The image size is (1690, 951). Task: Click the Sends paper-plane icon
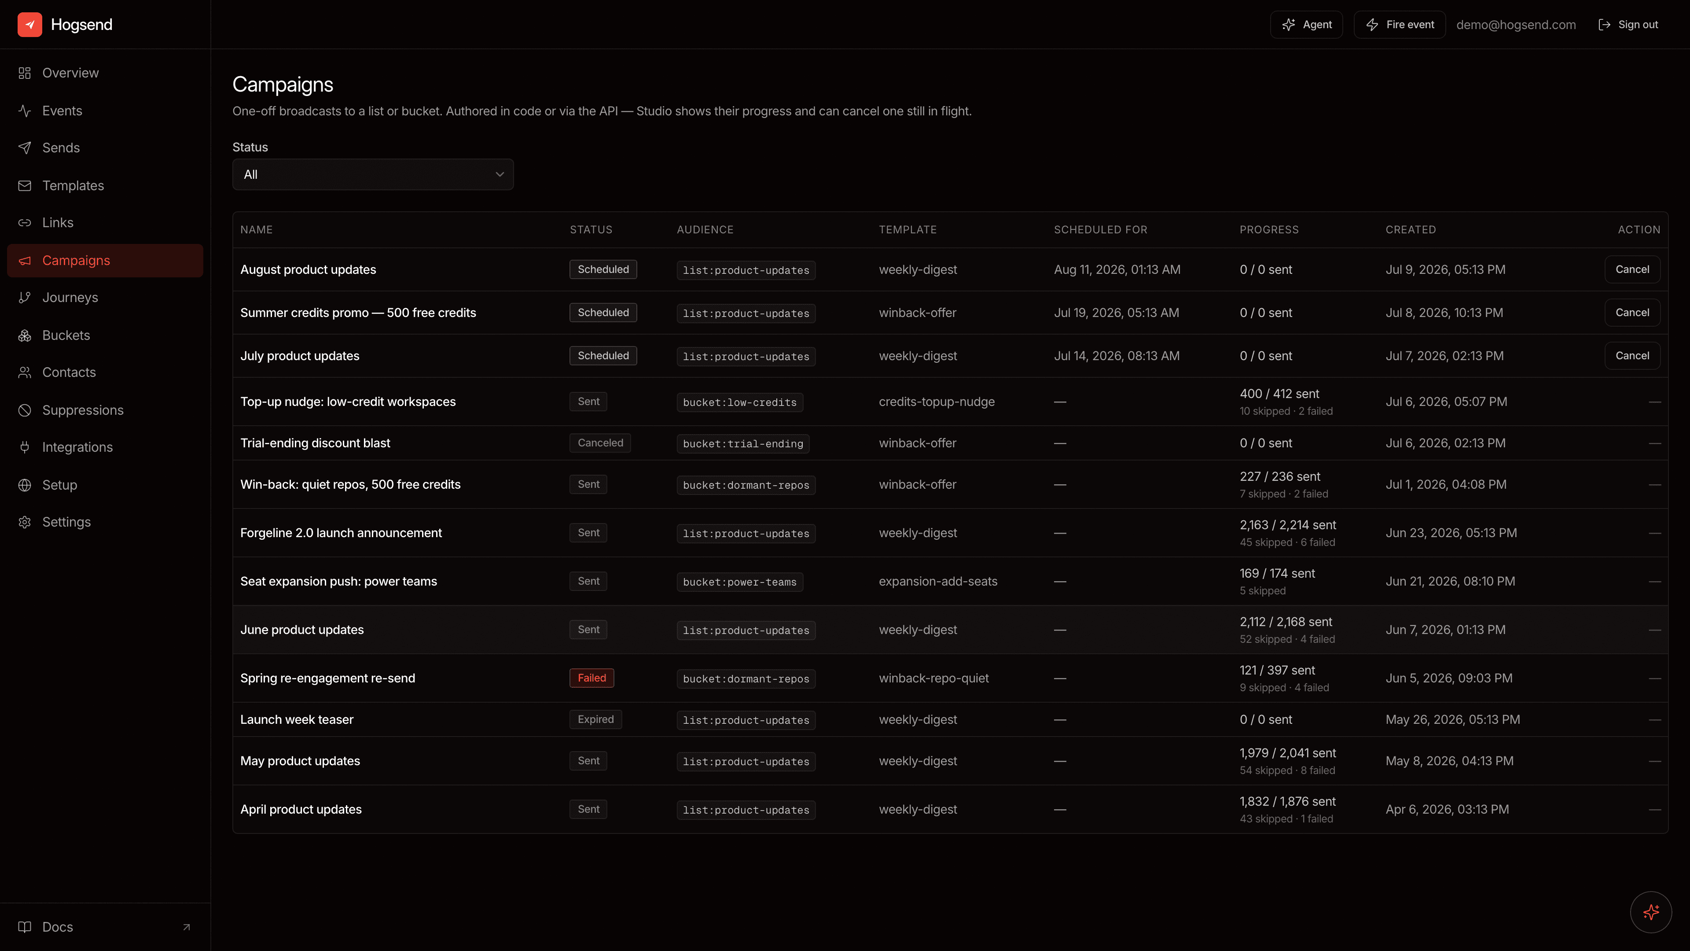(x=25, y=147)
